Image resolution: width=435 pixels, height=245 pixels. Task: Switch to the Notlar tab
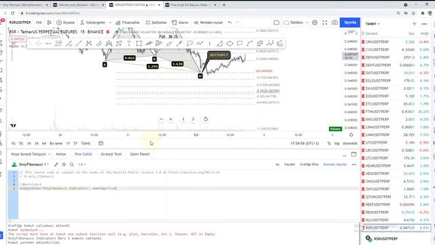pos(61,154)
